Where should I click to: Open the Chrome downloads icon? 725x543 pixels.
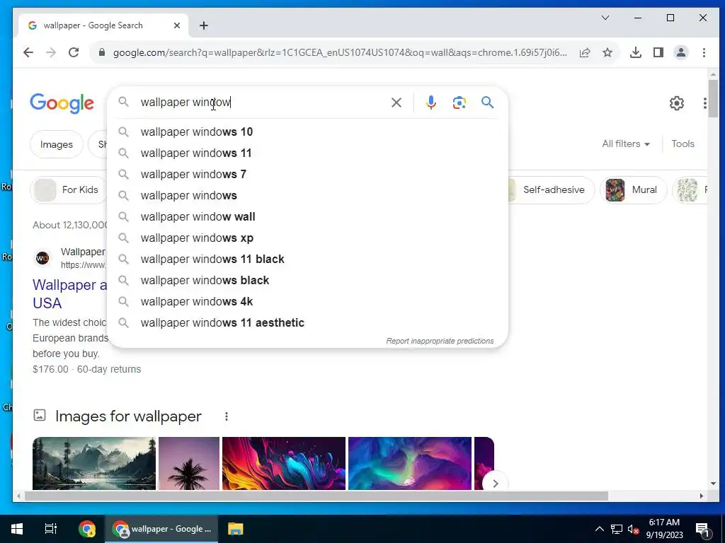[x=636, y=52]
